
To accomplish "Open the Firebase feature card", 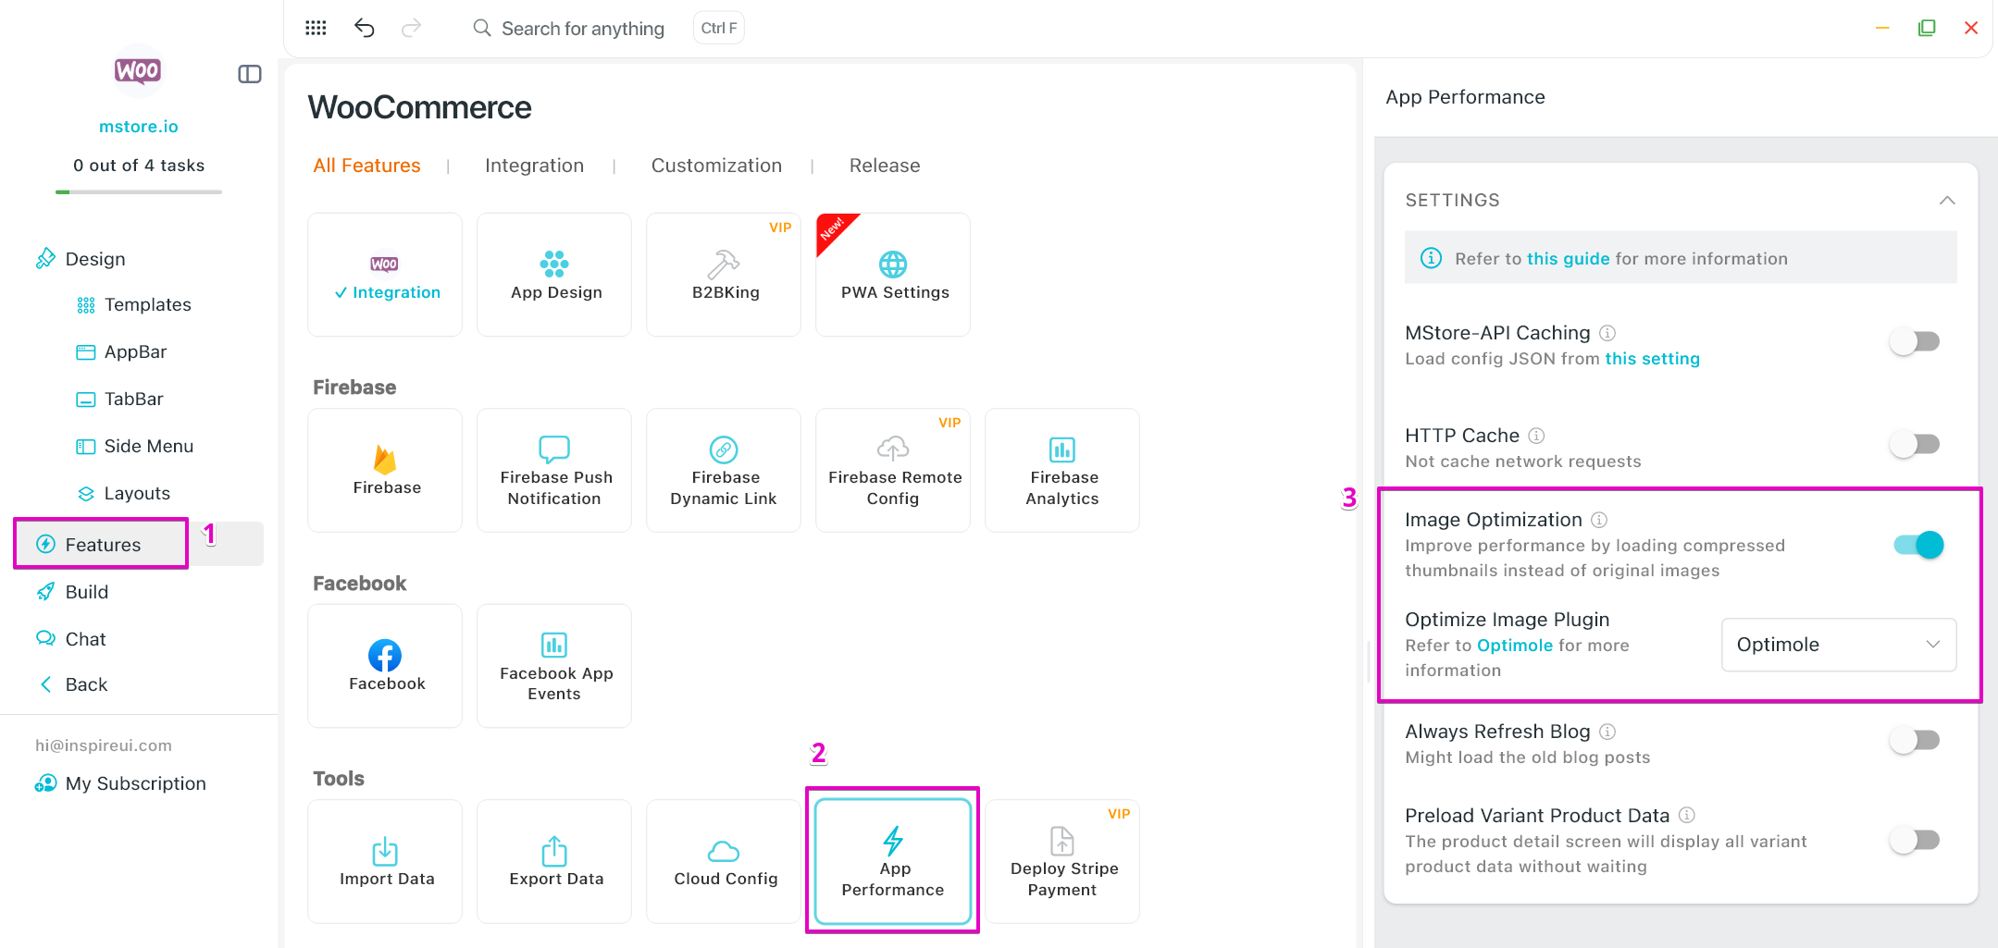I will (386, 470).
